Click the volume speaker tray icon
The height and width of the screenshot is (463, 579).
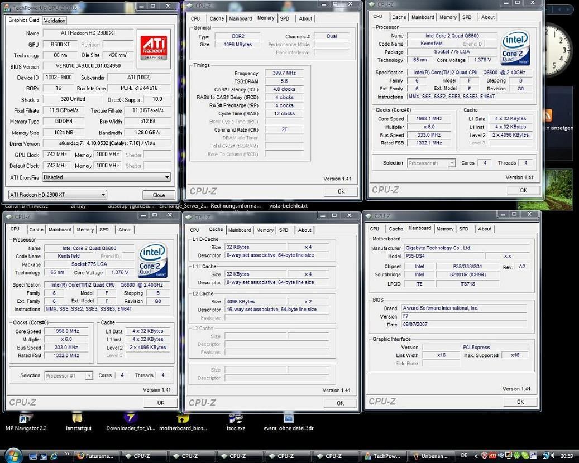coord(554,456)
